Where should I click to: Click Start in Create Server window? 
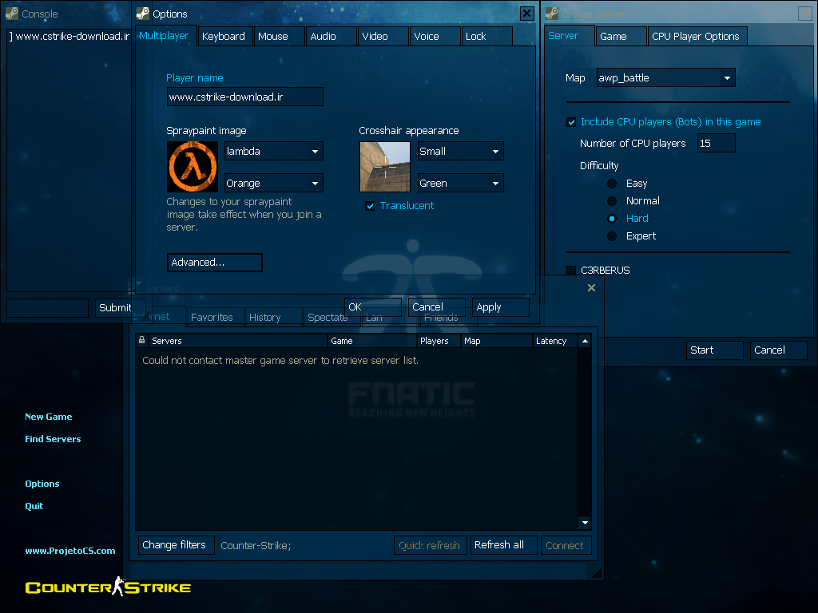715,350
